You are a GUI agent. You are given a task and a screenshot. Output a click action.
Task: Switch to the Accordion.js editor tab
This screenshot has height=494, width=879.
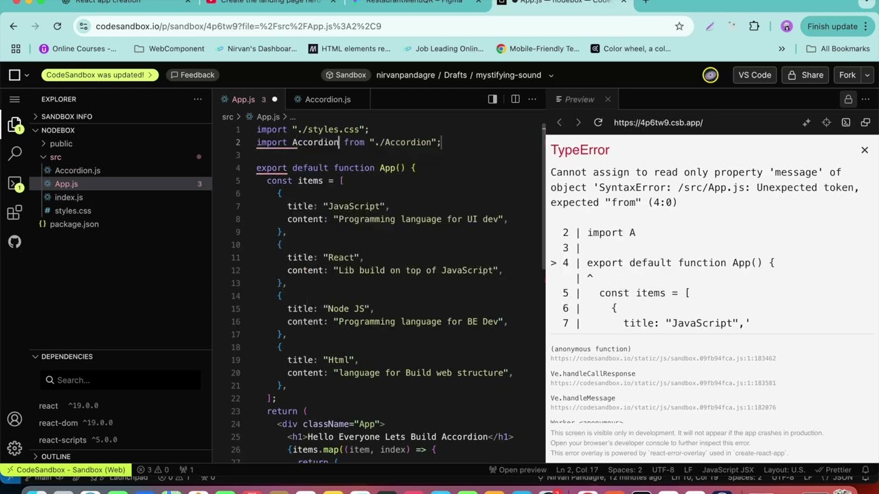(x=328, y=99)
